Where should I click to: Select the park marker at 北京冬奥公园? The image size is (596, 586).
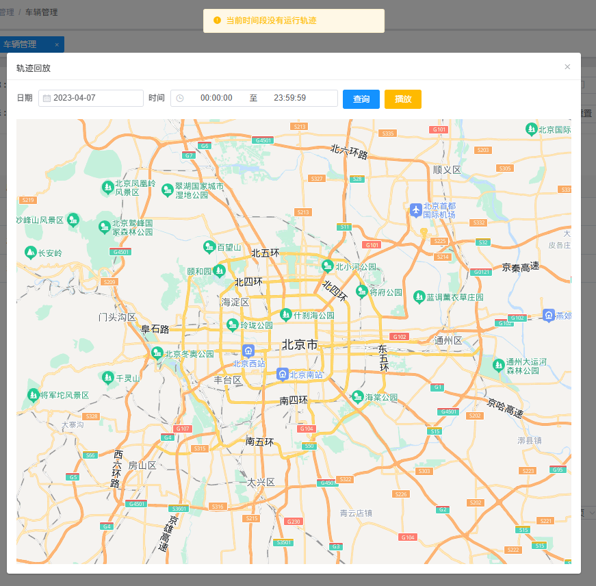(x=157, y=353)
